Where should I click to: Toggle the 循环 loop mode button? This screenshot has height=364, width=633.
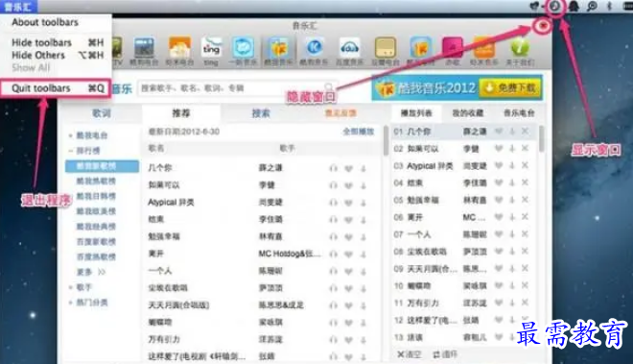[445, 354]
